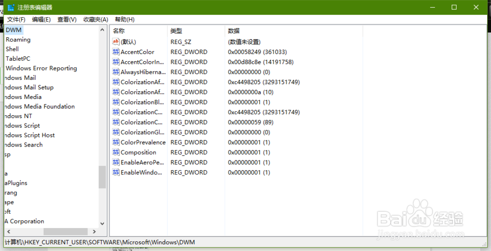491x251 pixels.
Task: Click the Registry Editor app icon in title bar
Action: pyautogui.click(x=11, y=7)
